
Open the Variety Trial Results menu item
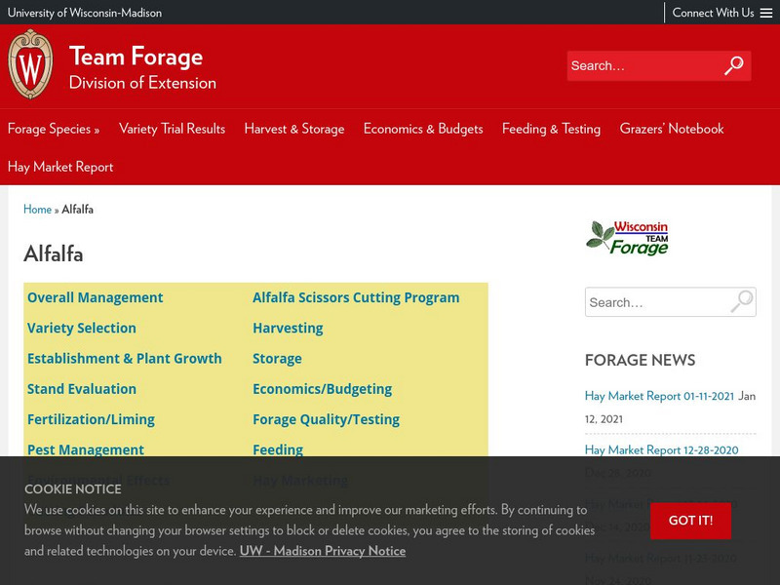tap(171, 128)
